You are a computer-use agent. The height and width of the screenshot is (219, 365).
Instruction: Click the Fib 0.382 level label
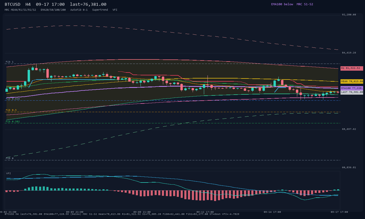(x=13, y=121)
